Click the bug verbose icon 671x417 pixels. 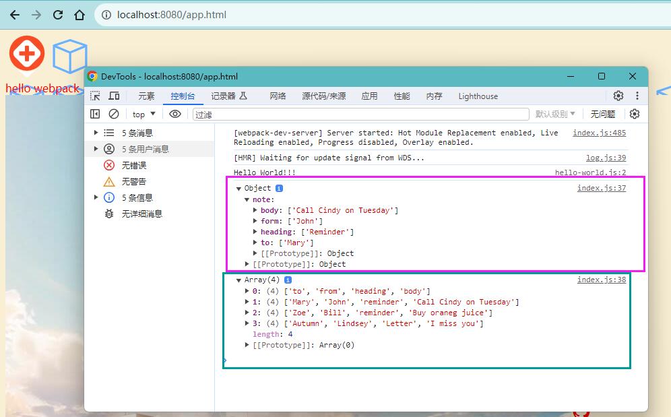click(109, 214)
